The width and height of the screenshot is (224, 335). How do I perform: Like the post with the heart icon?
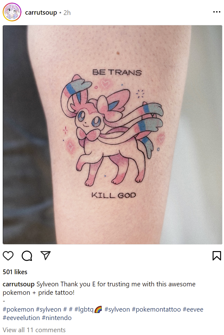click(x=8, y=255)
